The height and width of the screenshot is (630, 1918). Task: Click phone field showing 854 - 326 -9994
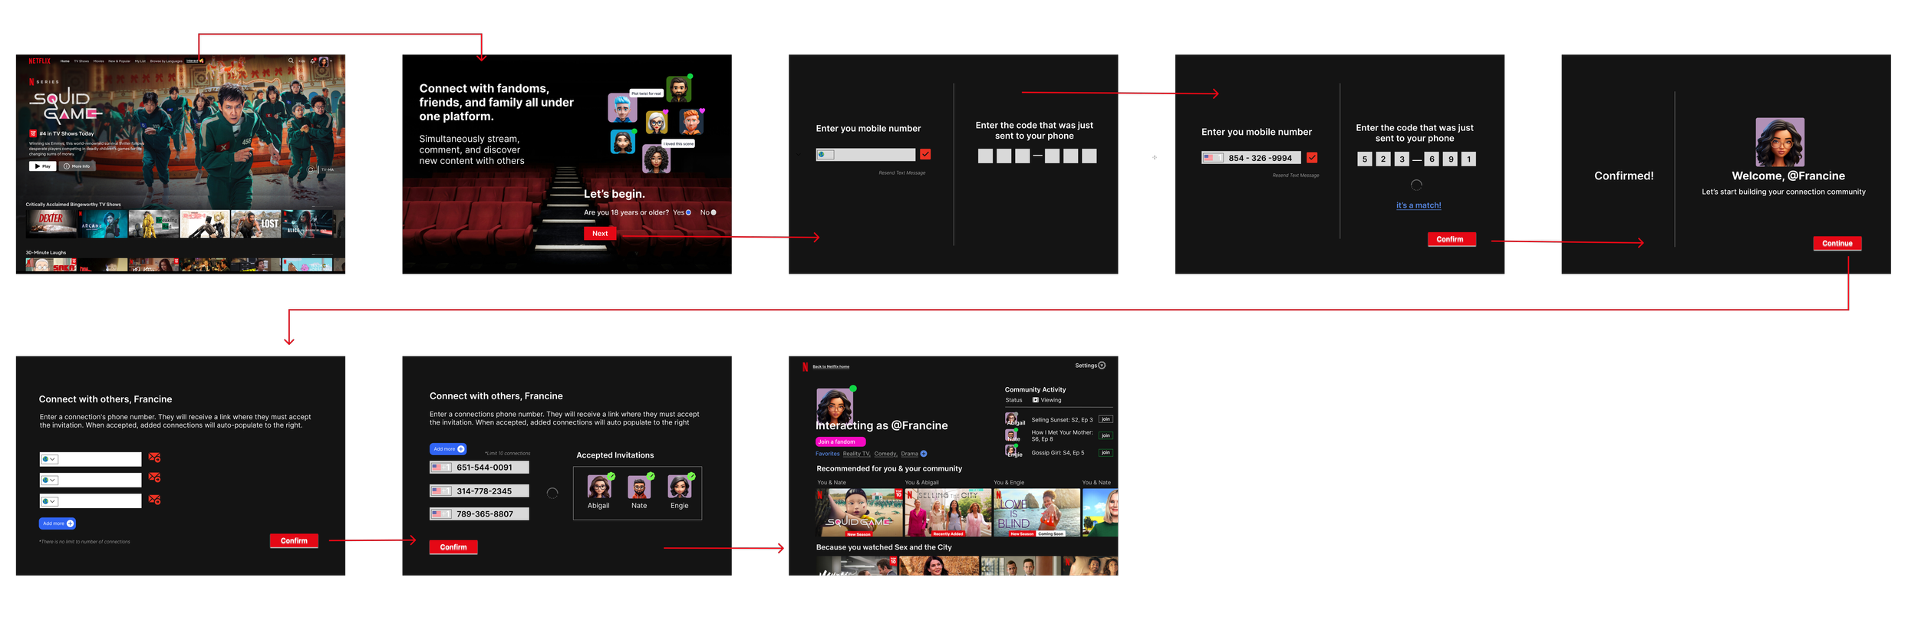1251,158
